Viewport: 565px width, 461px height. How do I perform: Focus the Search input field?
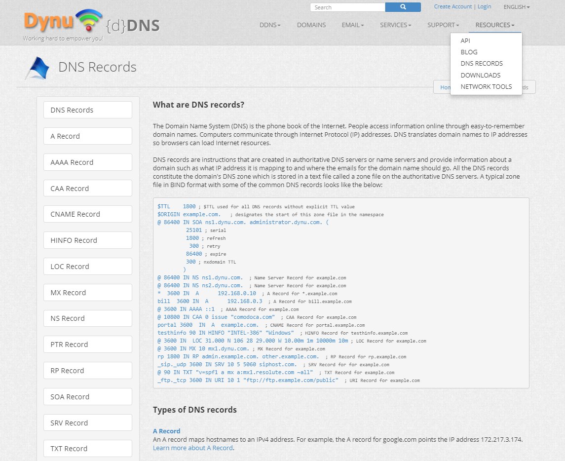click(347, 7)
